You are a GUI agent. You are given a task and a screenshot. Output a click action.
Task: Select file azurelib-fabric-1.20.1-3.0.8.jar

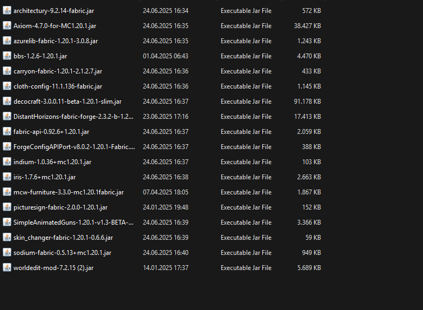pos(56,41)
